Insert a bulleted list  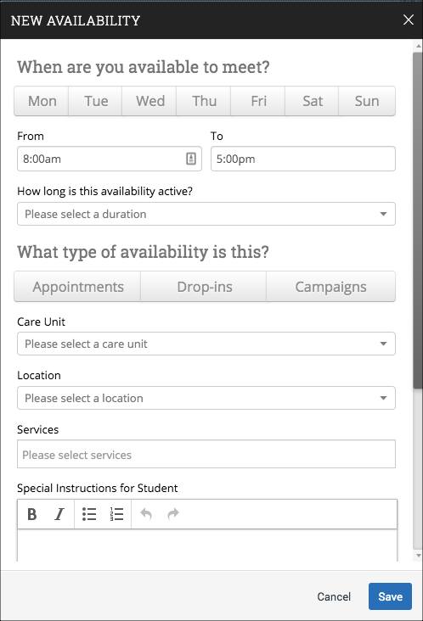tap(89, 514)
